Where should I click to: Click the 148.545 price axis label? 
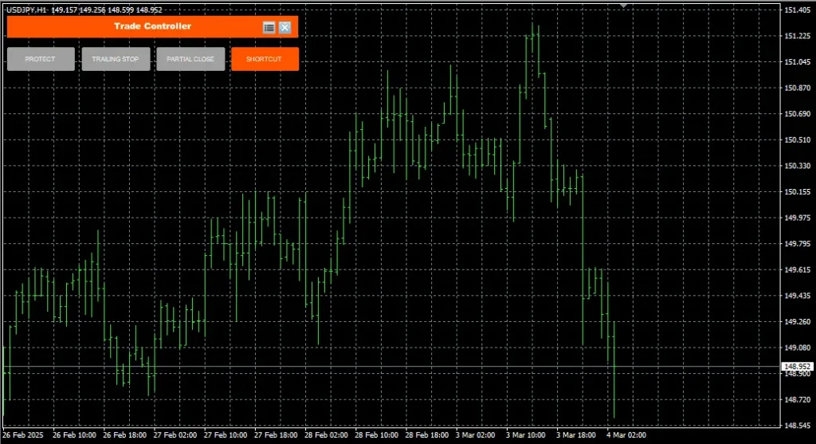pyautogui.click(x=797, y=426)
